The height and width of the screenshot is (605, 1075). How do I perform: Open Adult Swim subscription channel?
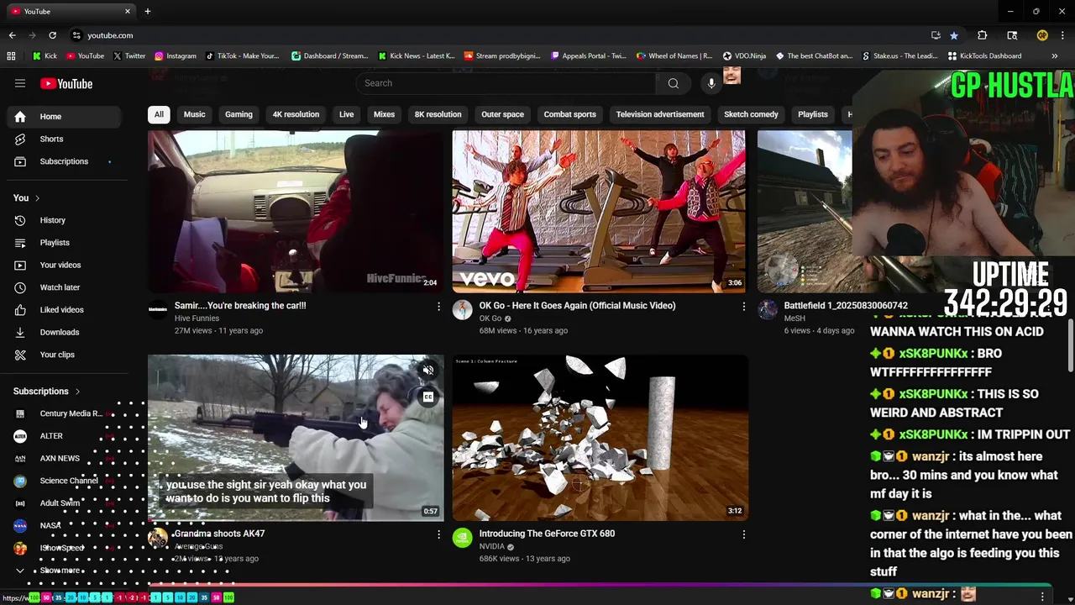pyautogui.click(x=64, y=503)
